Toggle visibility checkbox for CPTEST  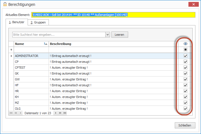(185, 68)
